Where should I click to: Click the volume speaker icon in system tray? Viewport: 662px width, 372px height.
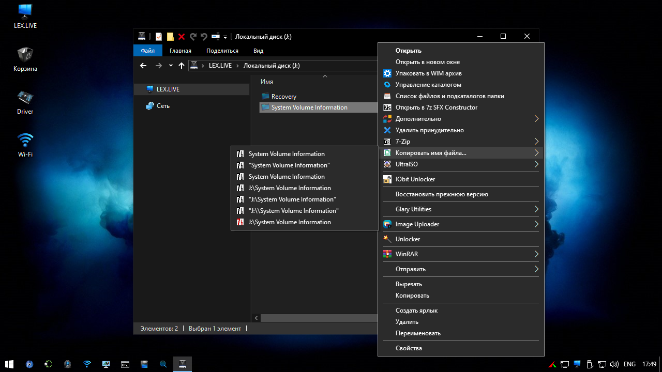[614, 364]
